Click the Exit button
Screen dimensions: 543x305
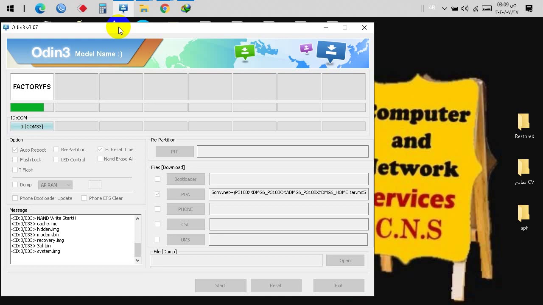[339, 286]
